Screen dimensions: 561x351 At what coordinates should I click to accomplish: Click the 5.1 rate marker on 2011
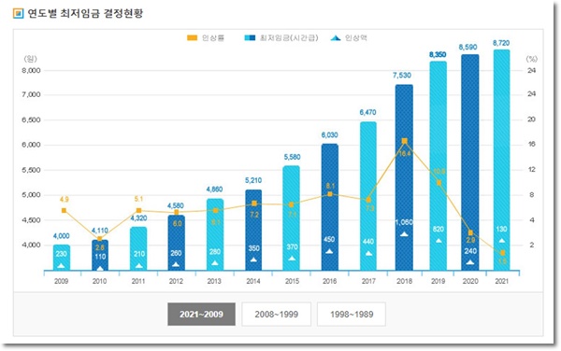[x=138, y=211]
